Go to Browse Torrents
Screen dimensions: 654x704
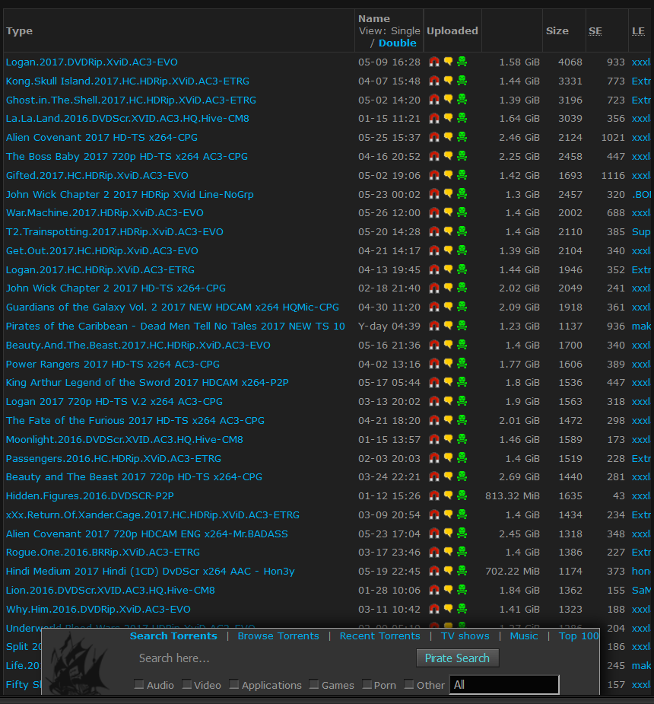pos(278,636)
